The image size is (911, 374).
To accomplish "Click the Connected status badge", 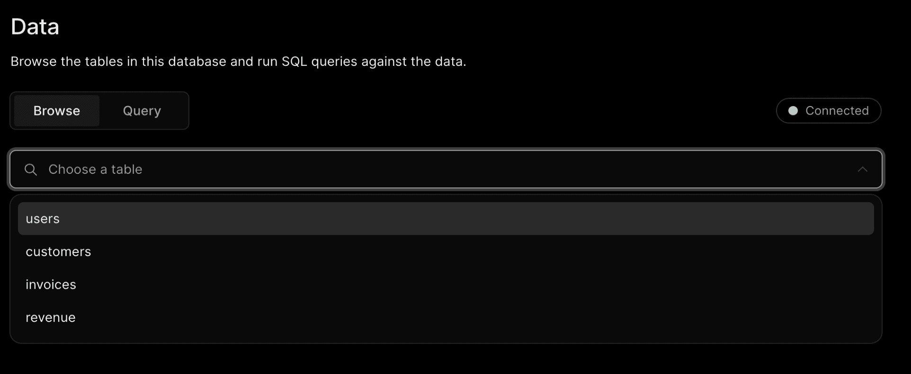I will (x=829, y=111).
